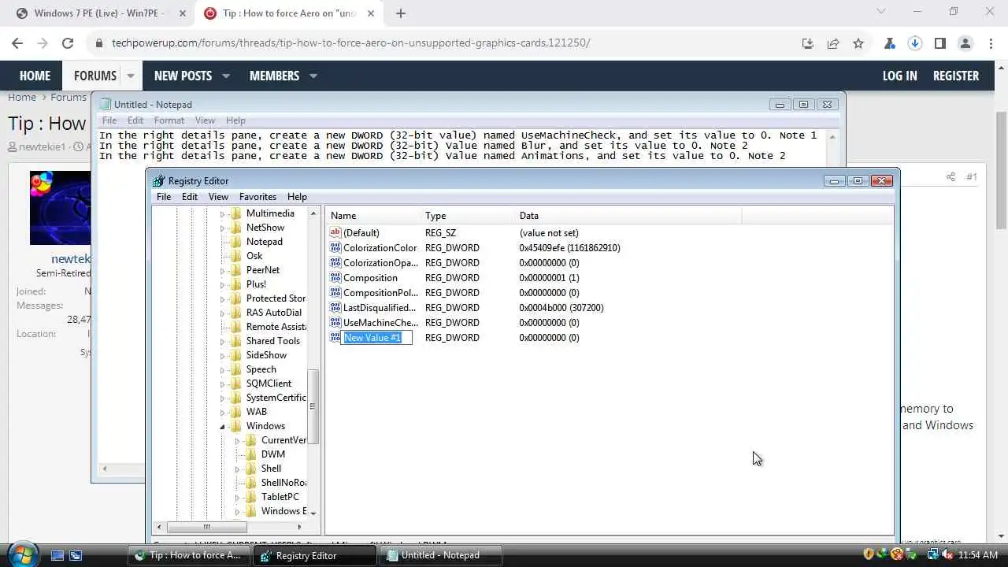
Task: Reload the techpowerup page
Action: tap(68, 43)
